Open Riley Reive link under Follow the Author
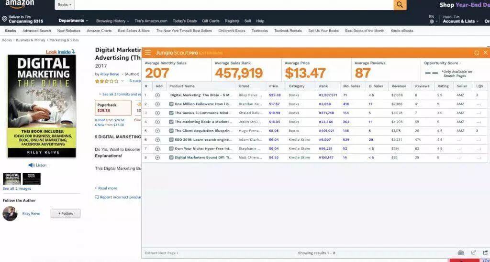Image resolution: width=490 pixels, height=262 pixels. click(31, 214)
